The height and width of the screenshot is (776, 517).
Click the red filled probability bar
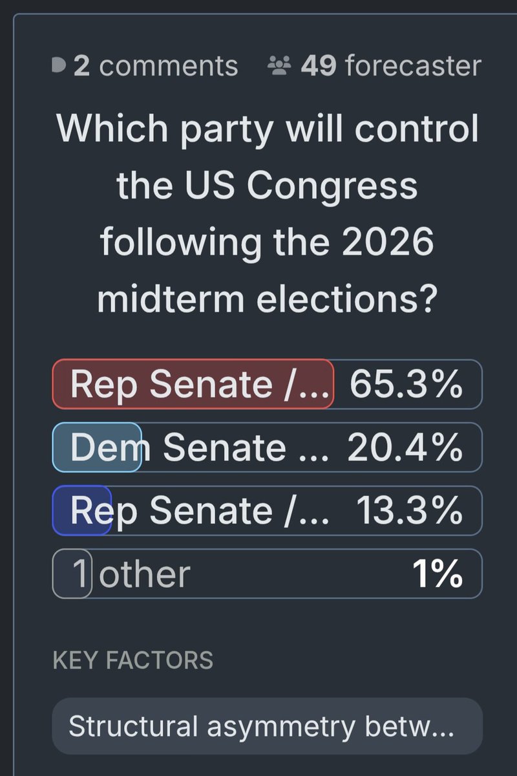click(x=193, y=384)
